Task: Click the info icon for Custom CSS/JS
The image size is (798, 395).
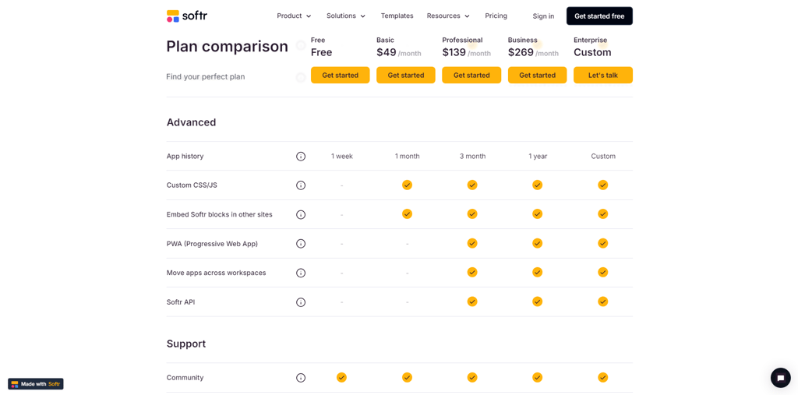Action: [301, 185]
